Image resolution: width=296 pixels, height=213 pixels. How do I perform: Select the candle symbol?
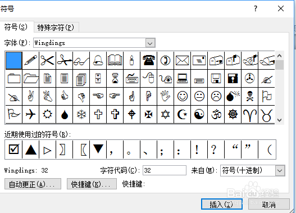[132, 61]
